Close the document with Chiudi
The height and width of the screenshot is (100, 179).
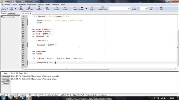pyautogui.click(x=47, y=9)
